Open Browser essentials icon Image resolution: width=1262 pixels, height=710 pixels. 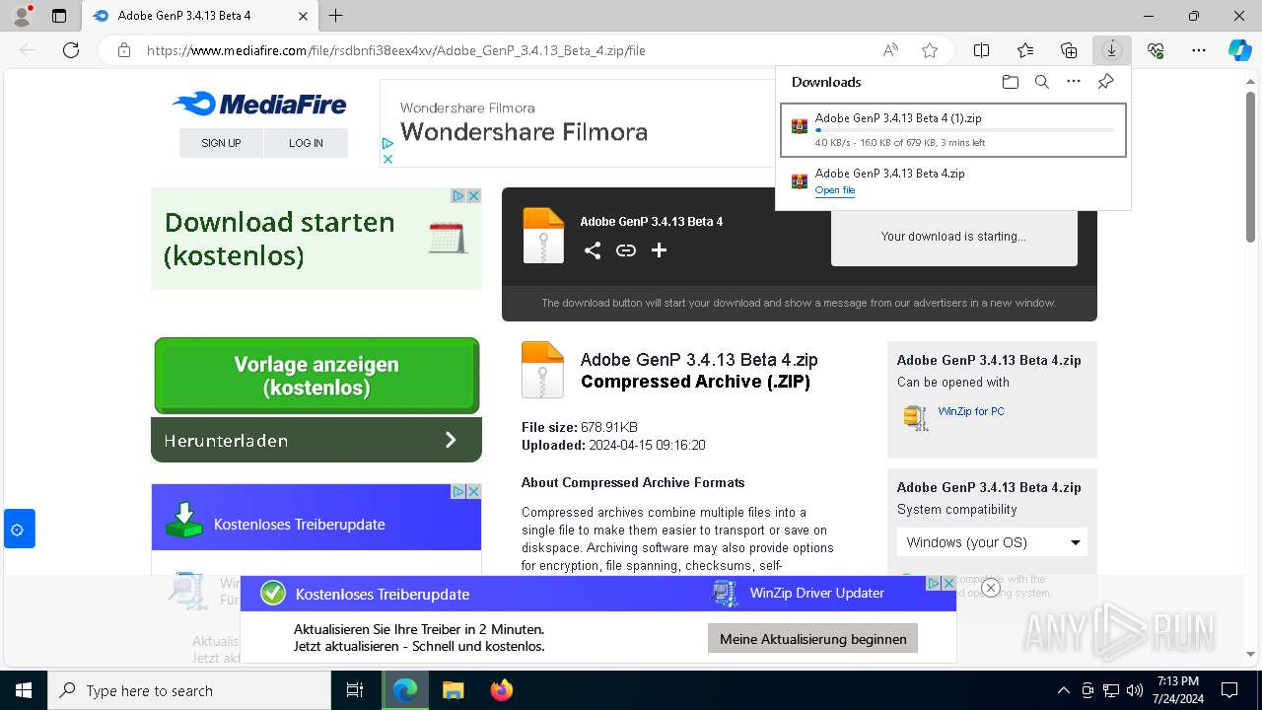pos(1156,50)
